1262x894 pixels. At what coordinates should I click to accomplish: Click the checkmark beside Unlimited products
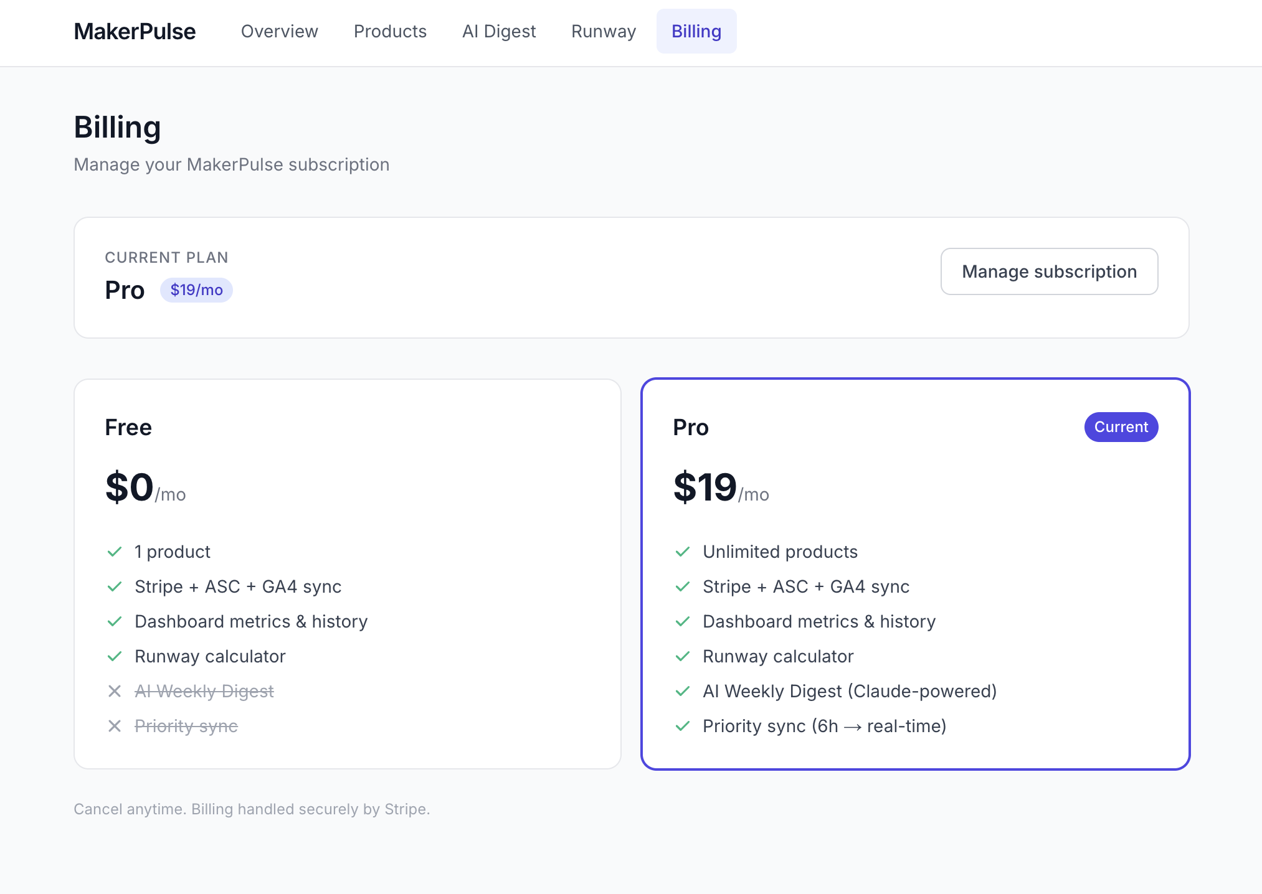[683, 552]
